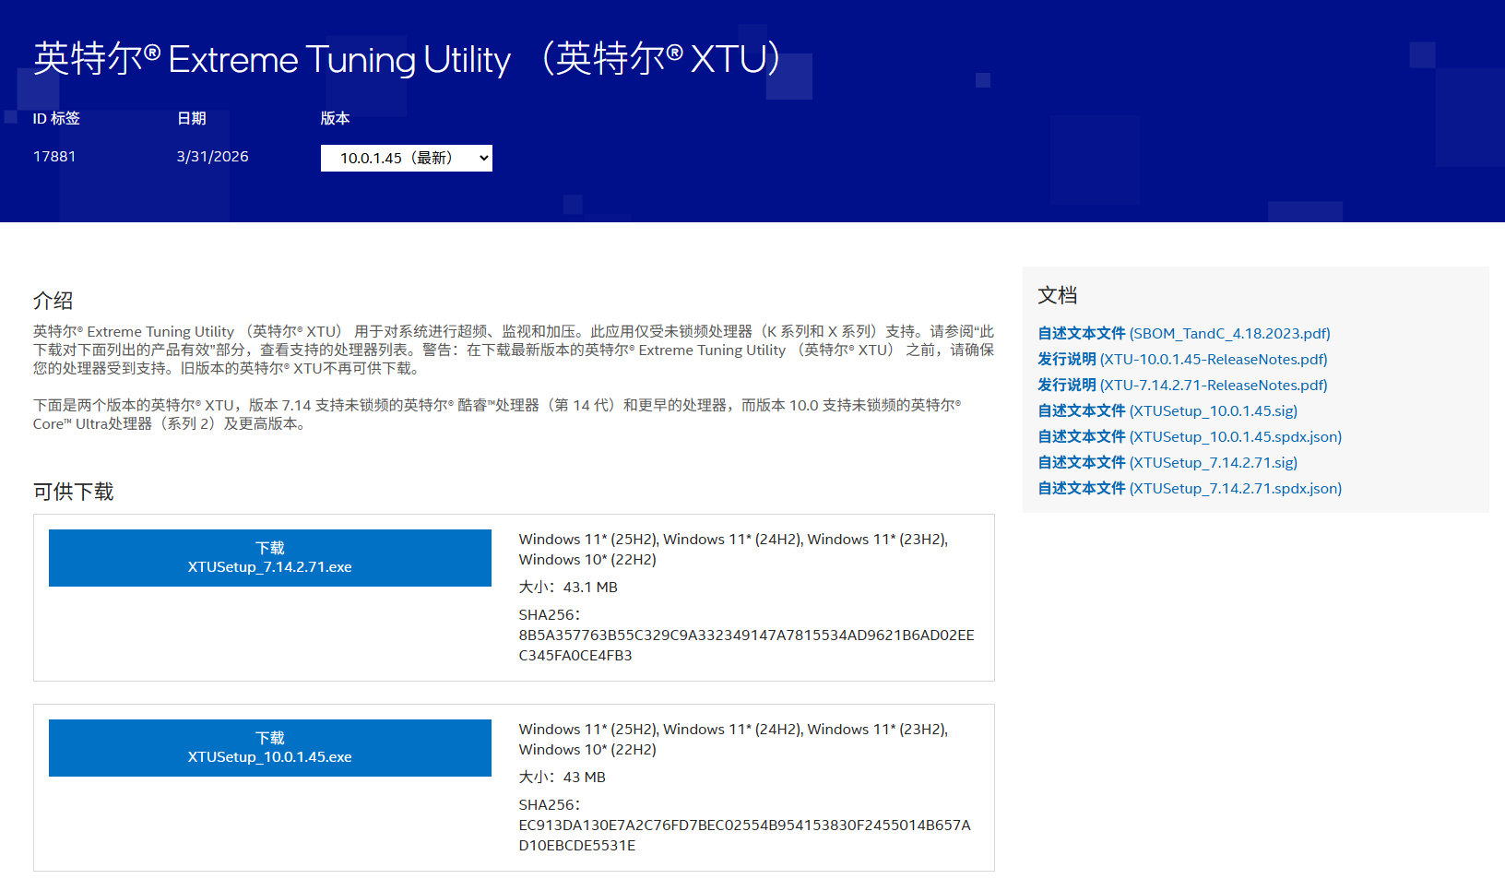Select the date value 3/31/2026
1505x879 pixels.
coord(213,157)
